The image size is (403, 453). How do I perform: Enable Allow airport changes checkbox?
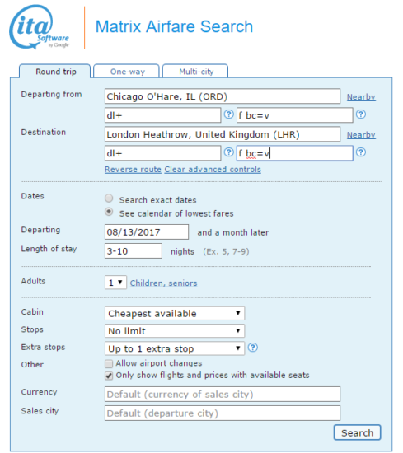[x=109, y=363]
